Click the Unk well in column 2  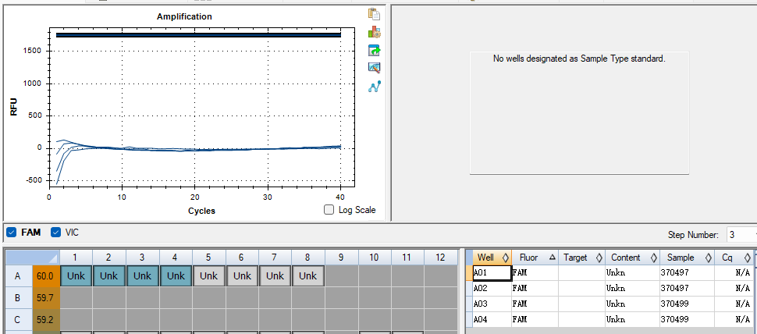coord(109,276)
